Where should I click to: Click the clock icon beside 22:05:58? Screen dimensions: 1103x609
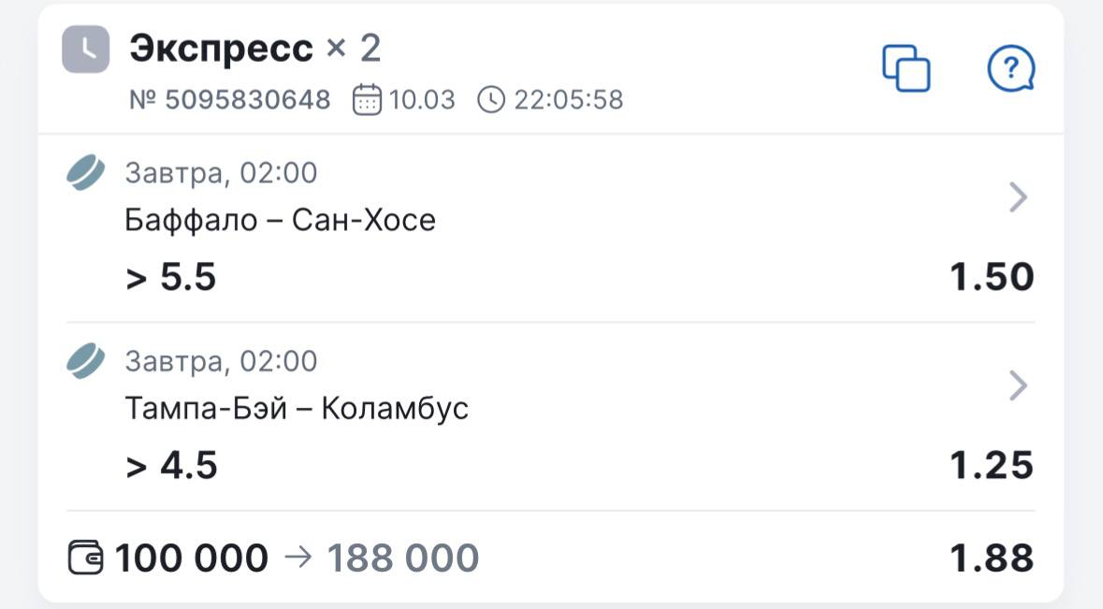click(491, 99)
